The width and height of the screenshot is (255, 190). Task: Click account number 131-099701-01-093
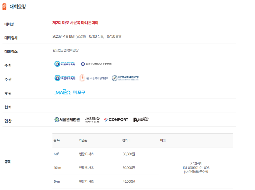(x=196, y=168)
